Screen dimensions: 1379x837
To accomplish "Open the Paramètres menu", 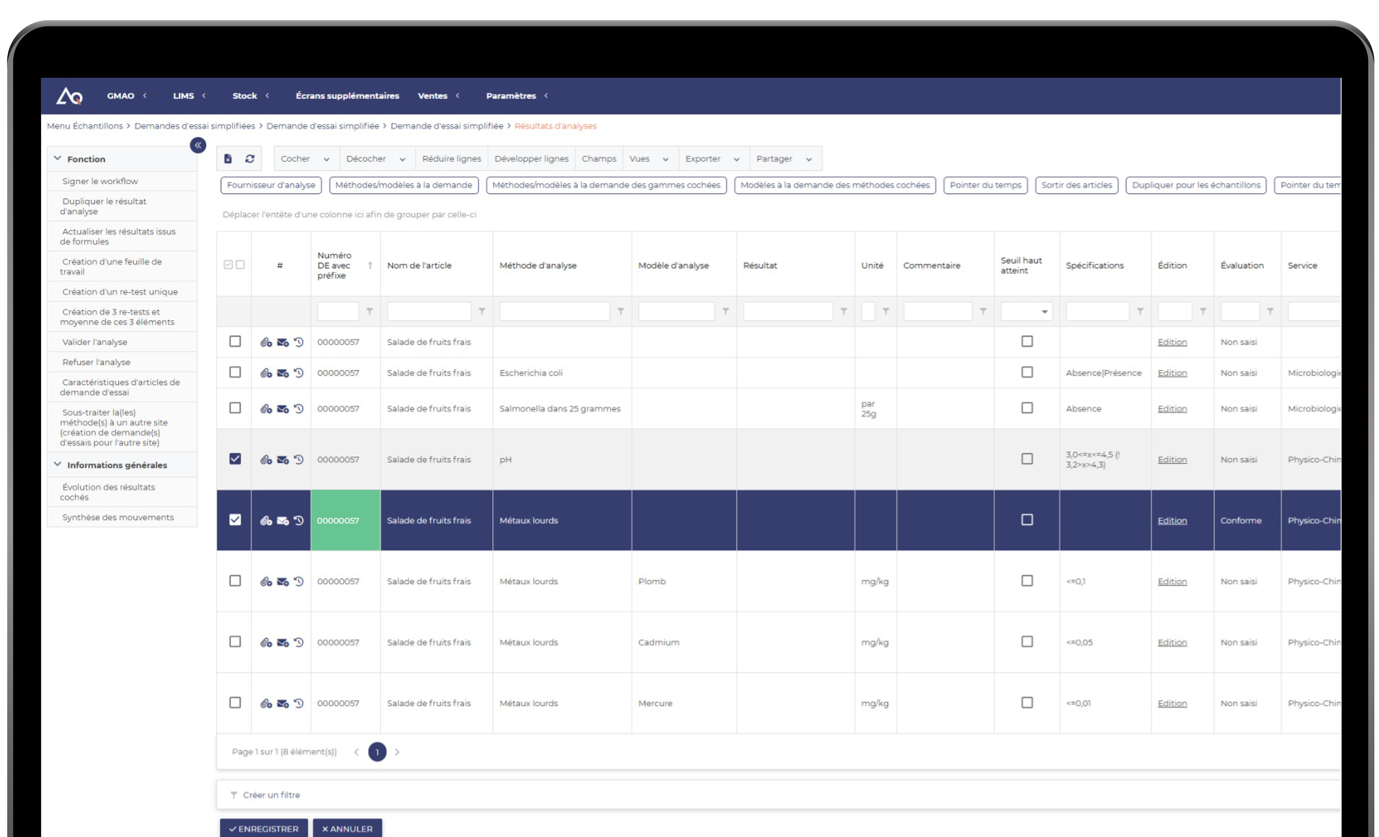I will click(x=517, y=96).
